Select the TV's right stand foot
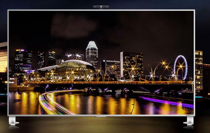 189,121
